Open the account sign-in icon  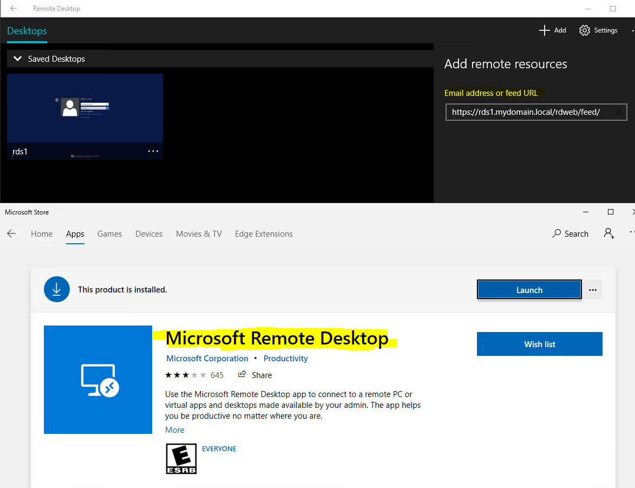coord(609,233)
